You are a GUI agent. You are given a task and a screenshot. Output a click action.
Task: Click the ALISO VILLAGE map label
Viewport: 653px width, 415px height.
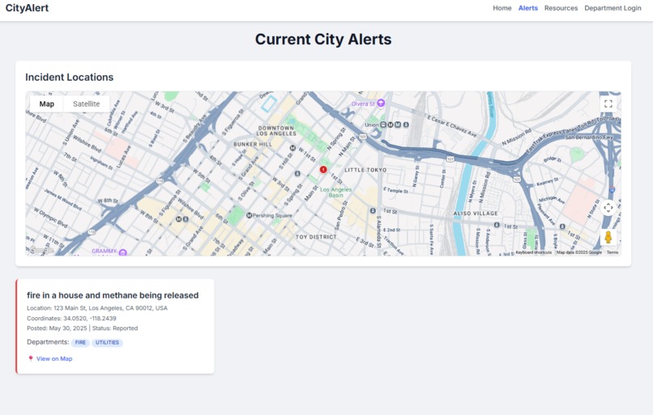tap(476, 214)
